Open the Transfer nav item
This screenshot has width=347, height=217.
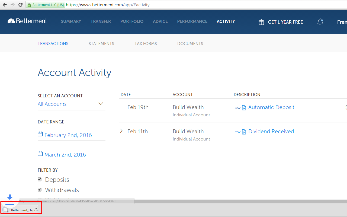click(x=101, y=21)
